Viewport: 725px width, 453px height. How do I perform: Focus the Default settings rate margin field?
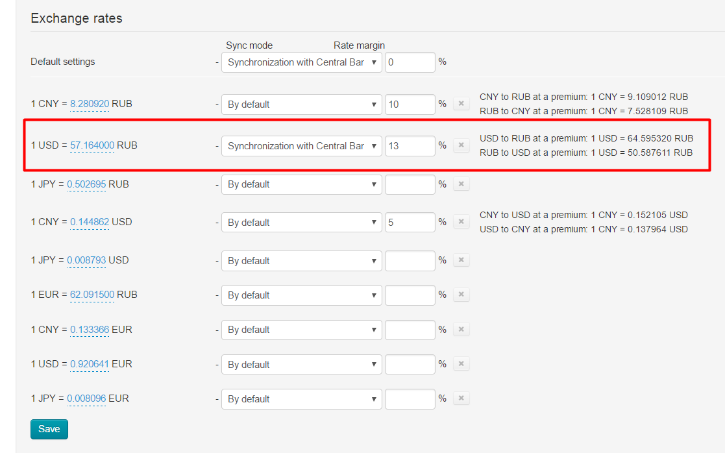coord(410,62)
